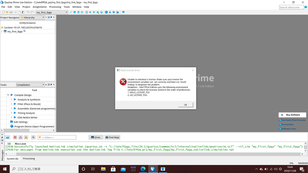Click the Copy toolbar icon

(x=19, y=12)
